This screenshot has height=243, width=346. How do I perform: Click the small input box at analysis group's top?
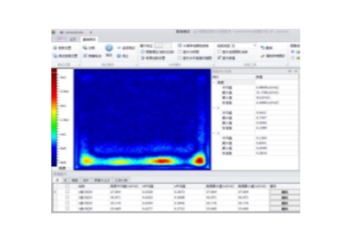163,45
